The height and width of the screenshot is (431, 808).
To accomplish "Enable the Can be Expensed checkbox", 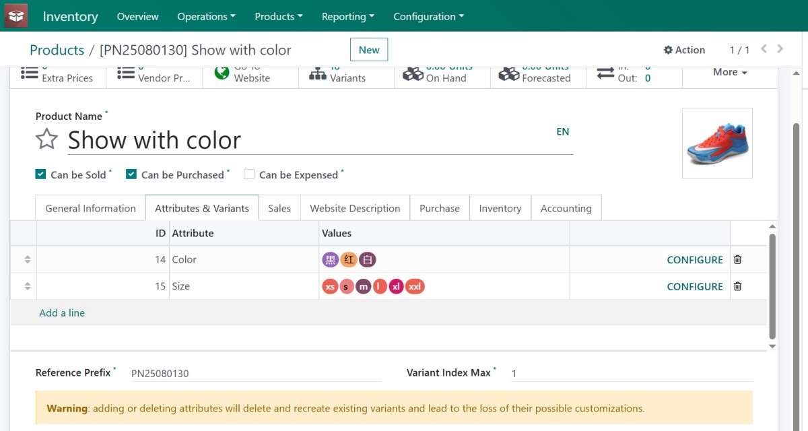I will click(249, 174).
